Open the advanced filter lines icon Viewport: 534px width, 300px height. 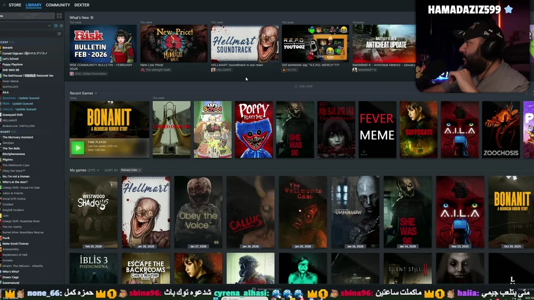(59, 34)
